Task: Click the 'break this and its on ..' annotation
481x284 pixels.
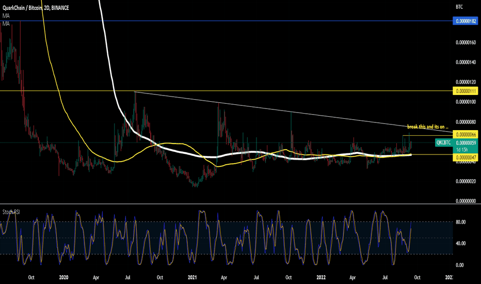Action: coord(428,127)
